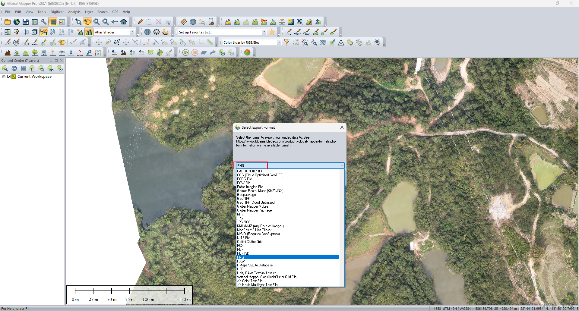The height and width of the screenshot is (311, 579).
Task: Return to full view using the home icon
Action: coord(124,22)
